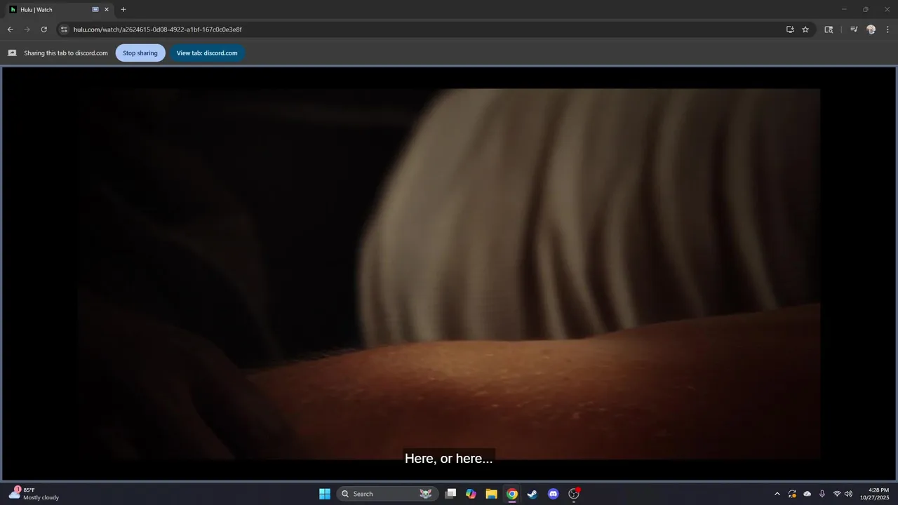Click the screen share icon in sharing bar
898x505 pixels.
click(x=12, y=53)
